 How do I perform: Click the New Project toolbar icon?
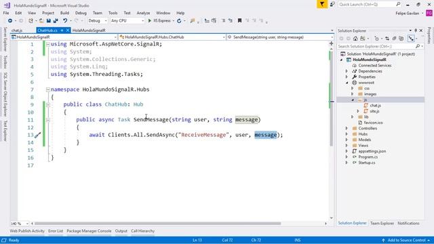[x=31, y=21]
